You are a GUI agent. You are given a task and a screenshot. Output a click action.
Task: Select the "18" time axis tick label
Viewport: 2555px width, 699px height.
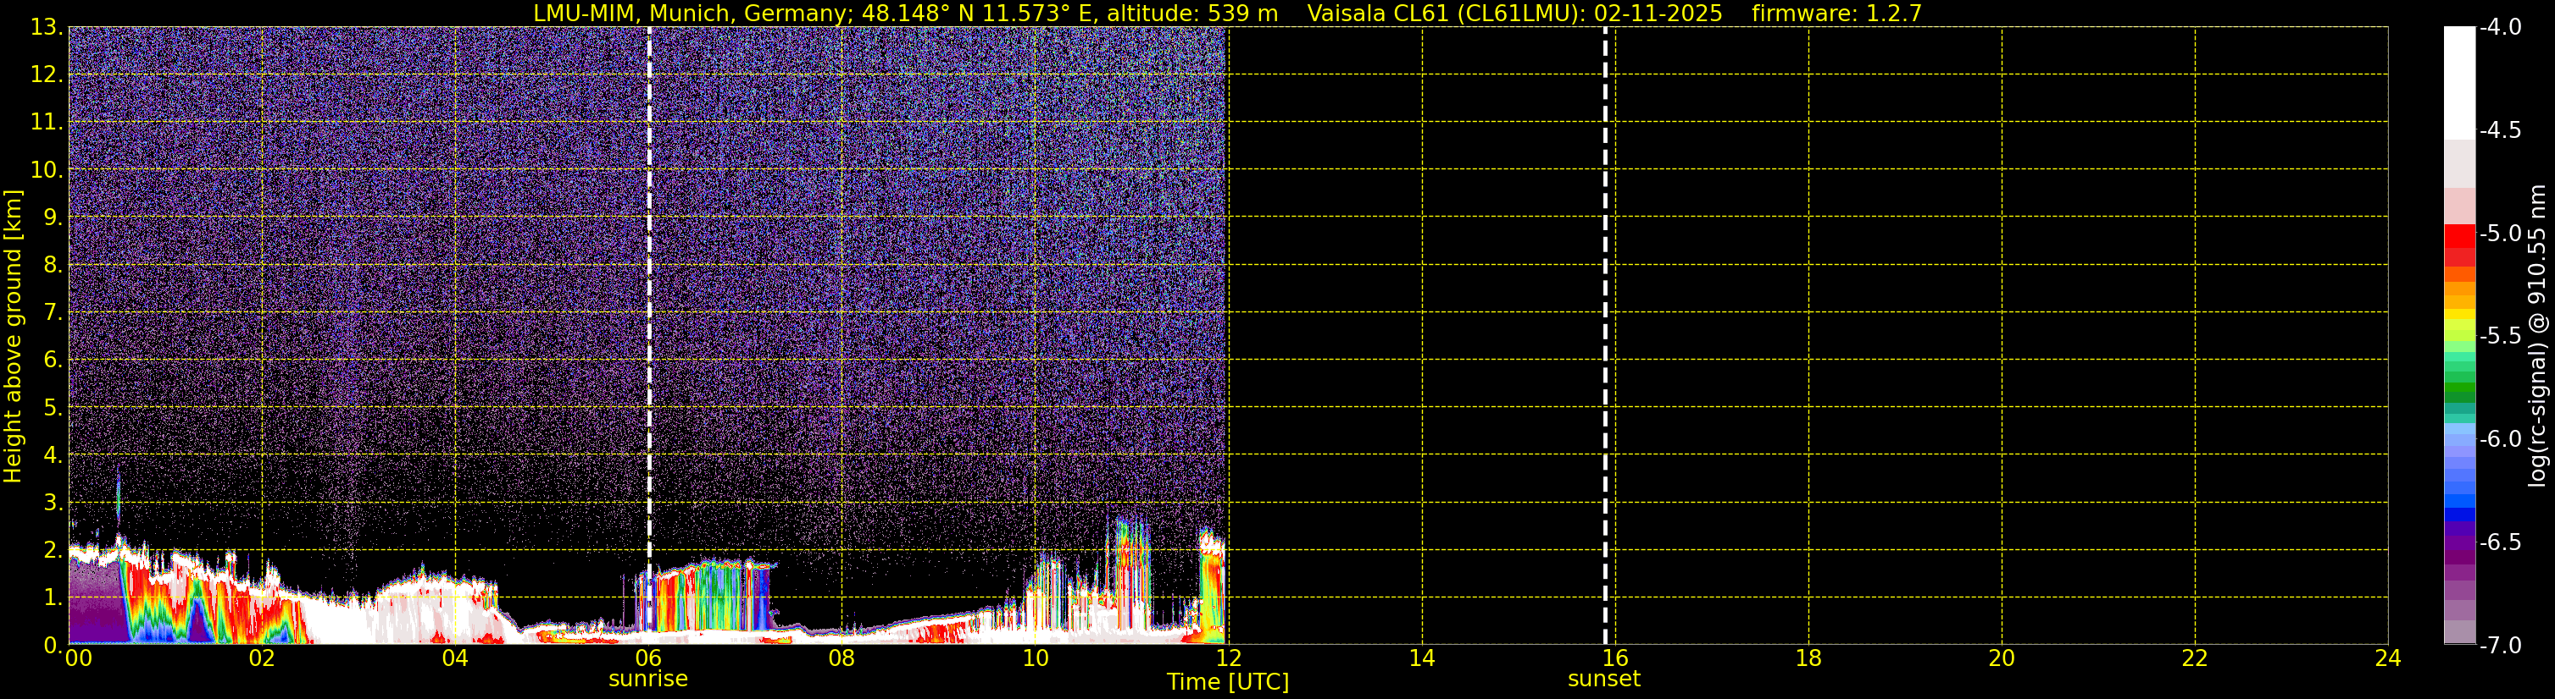click(x=1808, y=658)
